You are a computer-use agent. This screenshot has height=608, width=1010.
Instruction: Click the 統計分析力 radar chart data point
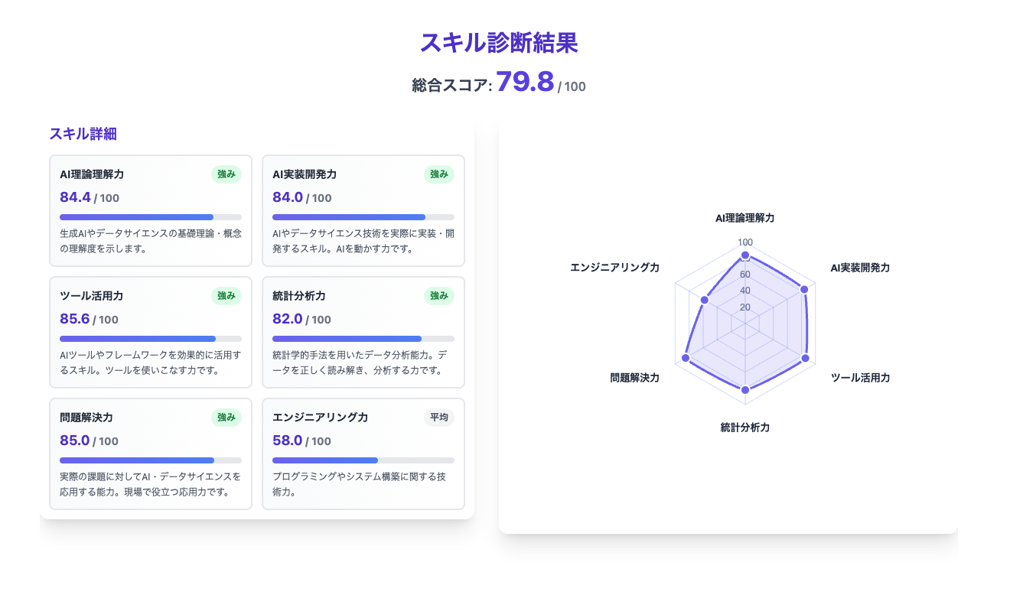[x=745, y=390]
